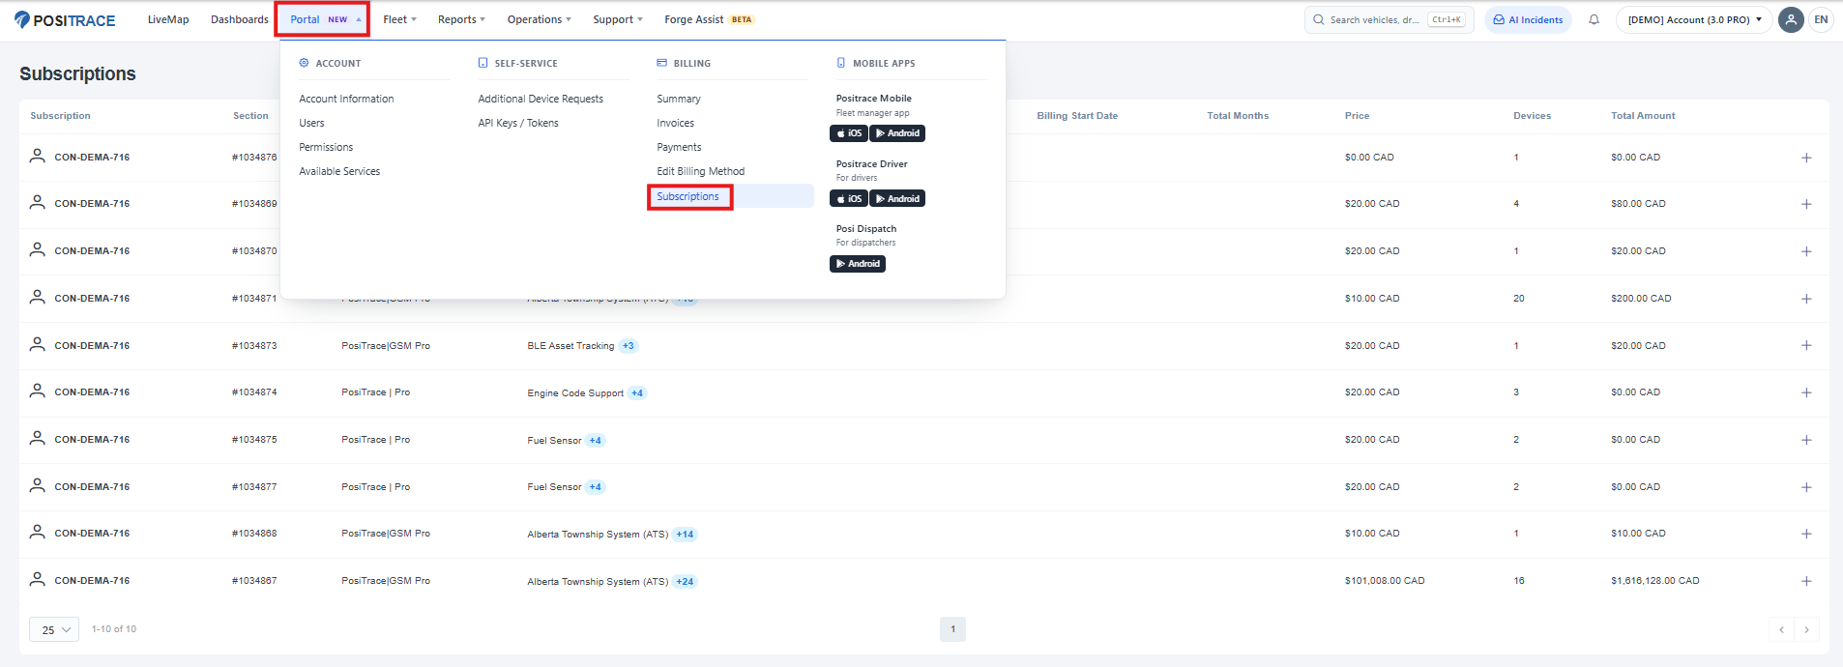The image size is (1843, 667).
Task: Select Available Services menu entry
Action: coord(339,171)
